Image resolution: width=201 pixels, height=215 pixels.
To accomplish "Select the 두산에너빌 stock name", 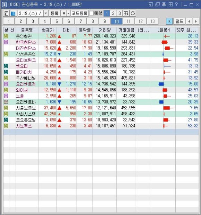I will (x=26, y=78).
